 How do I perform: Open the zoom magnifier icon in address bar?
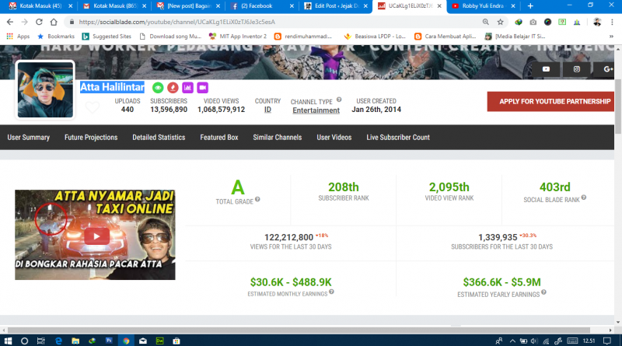click(x=485, y=22)
